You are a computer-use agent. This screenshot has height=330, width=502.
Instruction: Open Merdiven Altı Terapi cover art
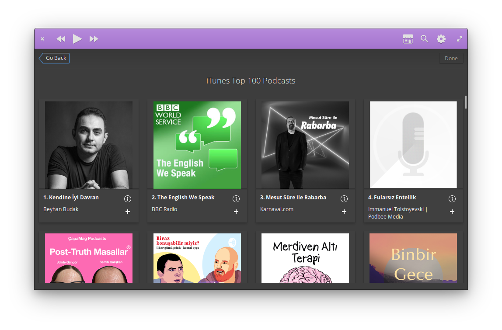click(x=305, y=258)
